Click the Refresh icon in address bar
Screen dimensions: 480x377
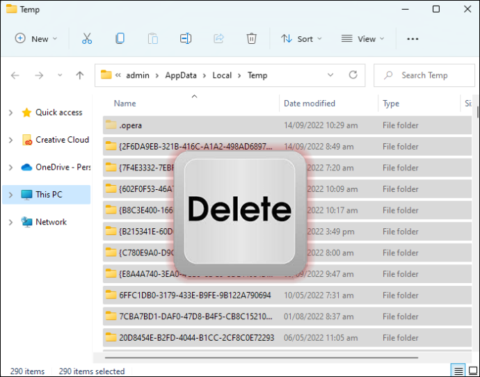(353, 75)
